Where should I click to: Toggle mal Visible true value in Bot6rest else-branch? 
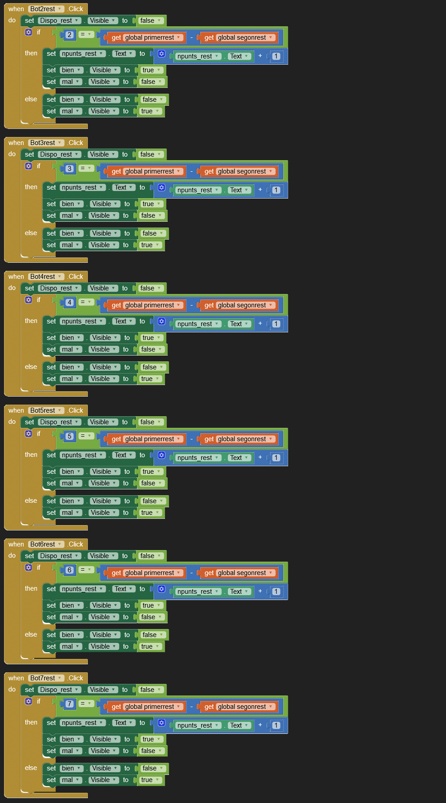coord(150,646)
